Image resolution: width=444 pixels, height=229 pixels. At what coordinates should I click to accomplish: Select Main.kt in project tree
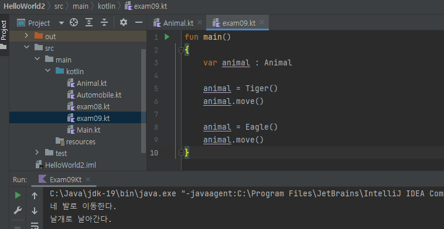pyautogui.click(x=84, y=130)
